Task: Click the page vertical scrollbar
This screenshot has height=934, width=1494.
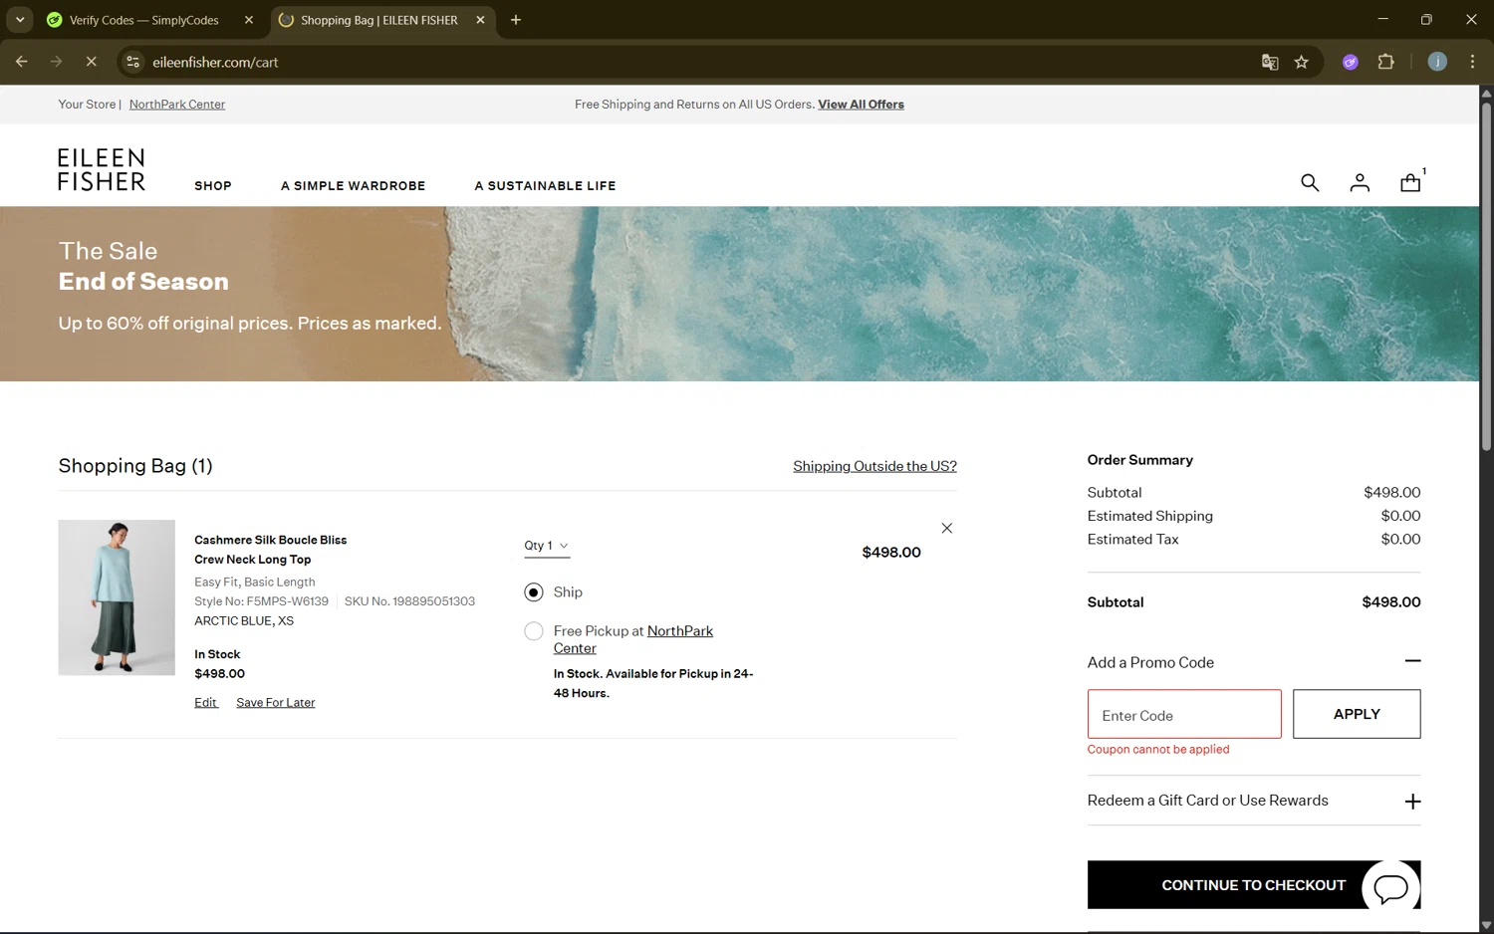Action: (x=1486, y=279)
